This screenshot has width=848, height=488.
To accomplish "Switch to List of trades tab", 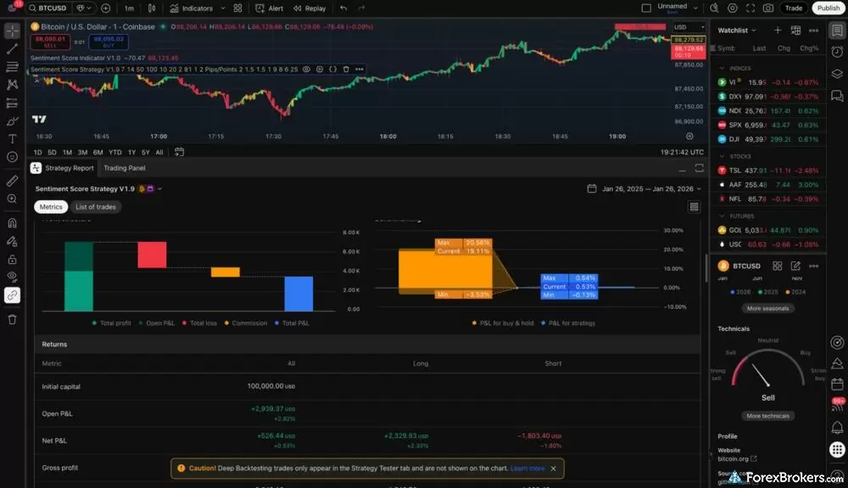I will tap(95, 207).
